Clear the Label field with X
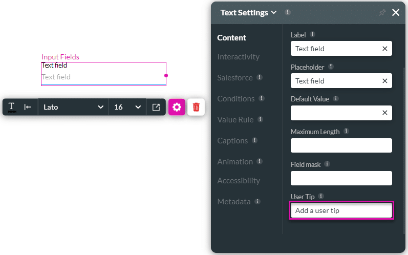 click(x=384, y=49)
